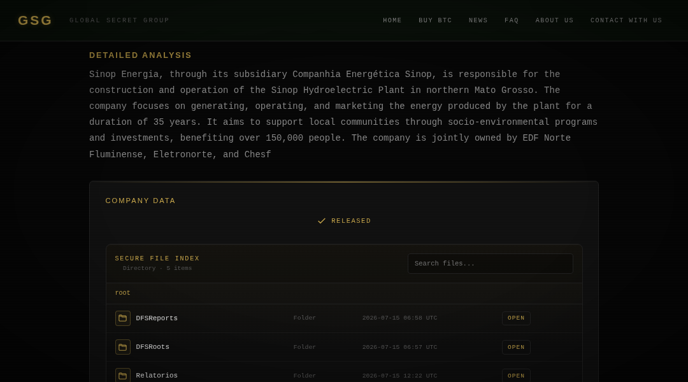Click timestamp 2026-07-15 12:22 UTC
Image resolution: width=688 pixels, height=382 pixels.
(x=399, y=376)
